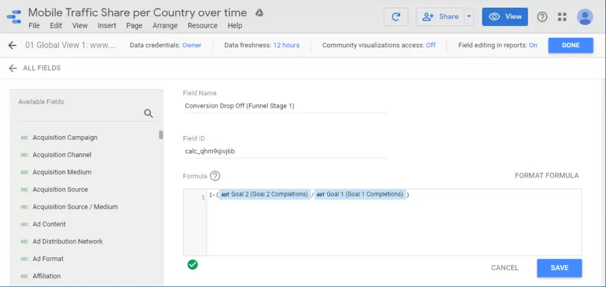This screenshot has width=606, height=287.
Task: Open the Arrange menu
Action: [x=165, y=25]
